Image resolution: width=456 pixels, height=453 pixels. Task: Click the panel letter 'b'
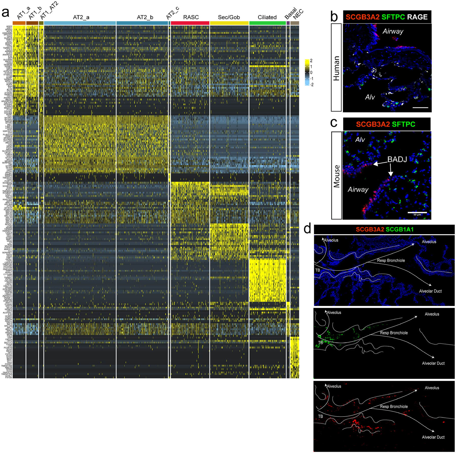tap(334, 17)
